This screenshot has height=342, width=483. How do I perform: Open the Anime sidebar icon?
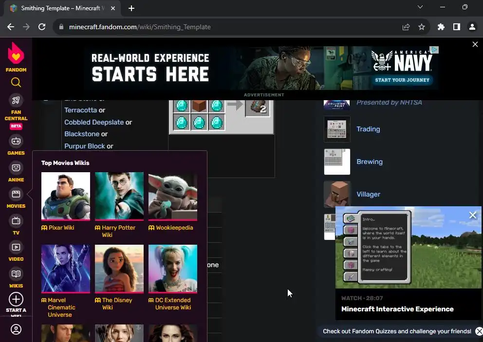[x=16, y=168]
